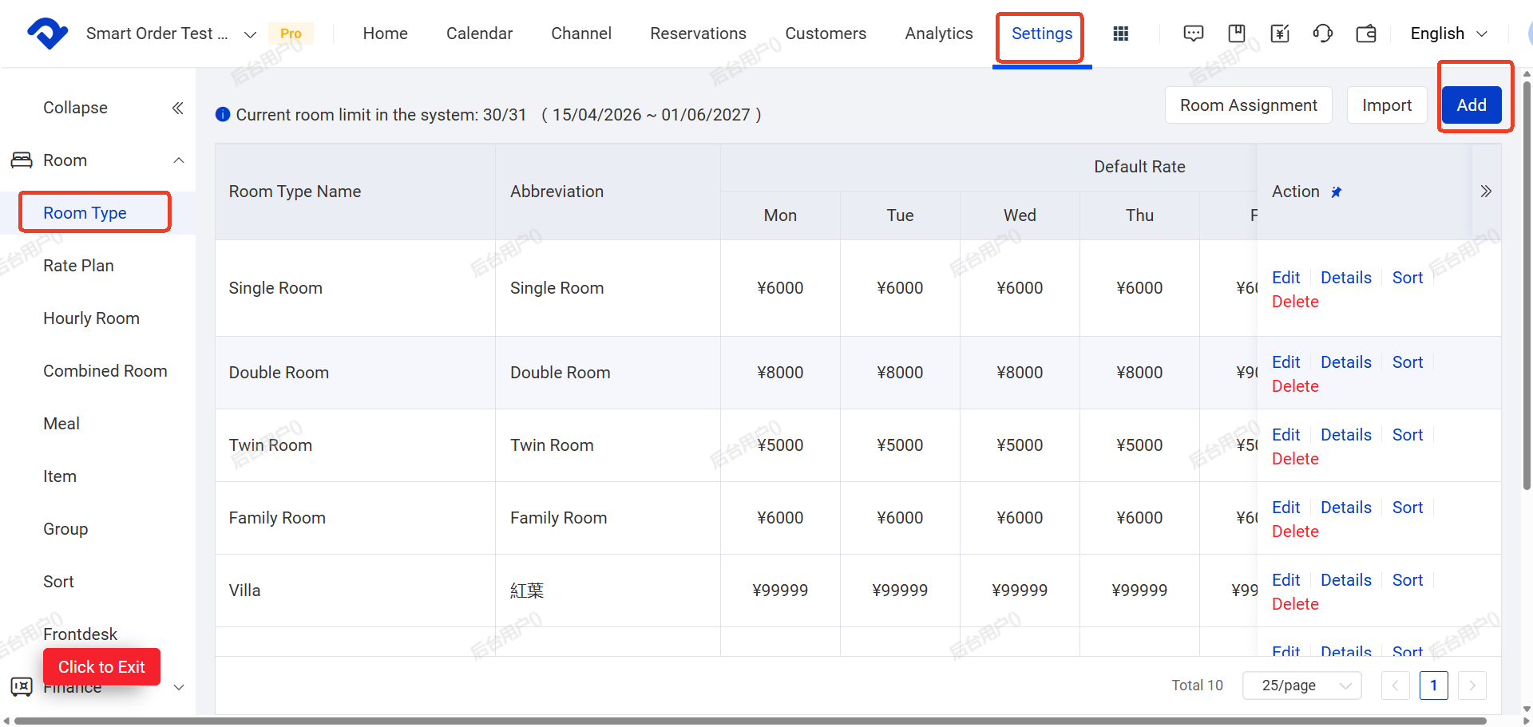Select Combined Room in sidebar
The image size is (1533, 727).
(105, 371)
